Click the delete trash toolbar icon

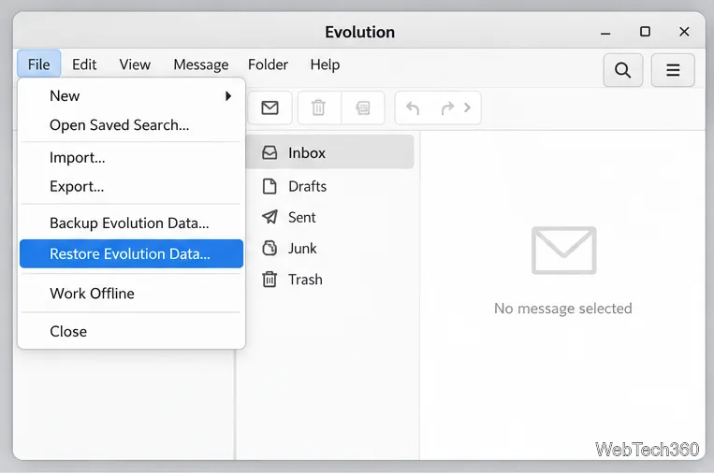319,108
